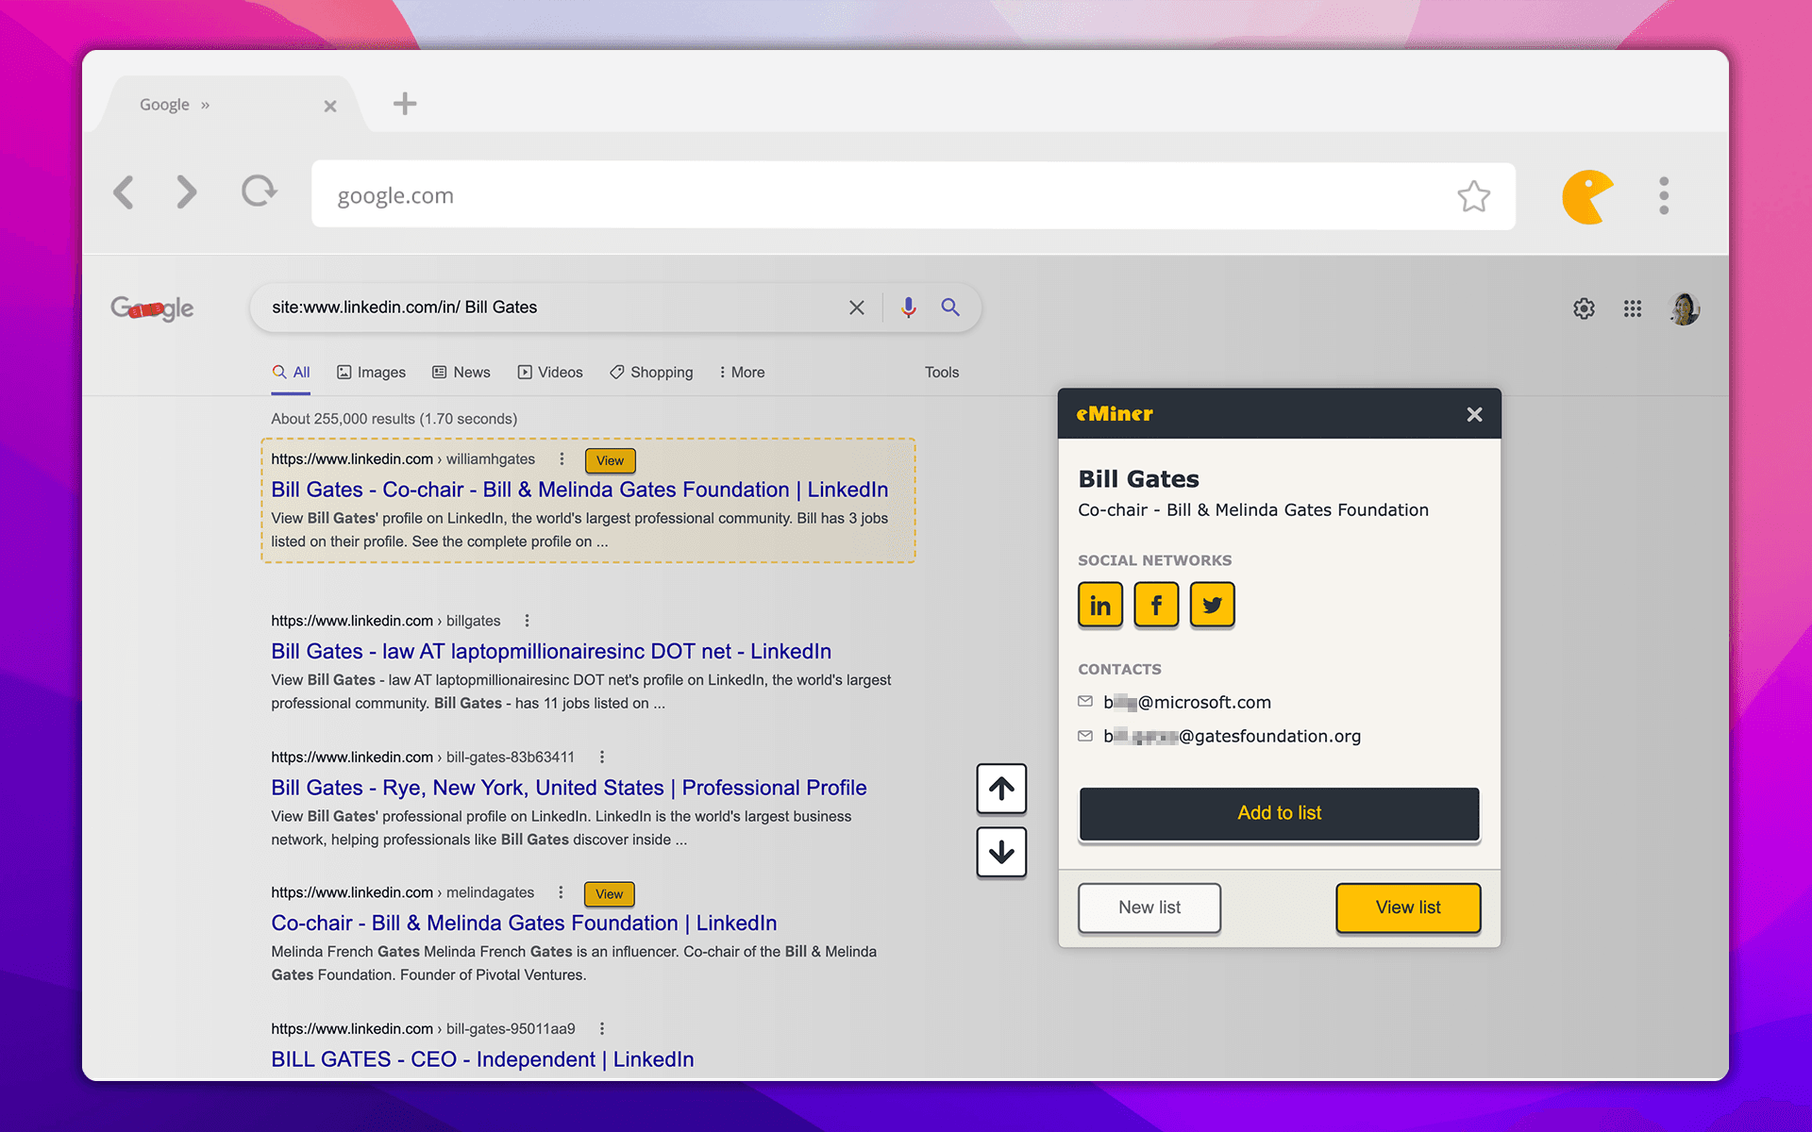Reload the page
This screenshot has width=1812, height=1132.
[x=259, y=191]
